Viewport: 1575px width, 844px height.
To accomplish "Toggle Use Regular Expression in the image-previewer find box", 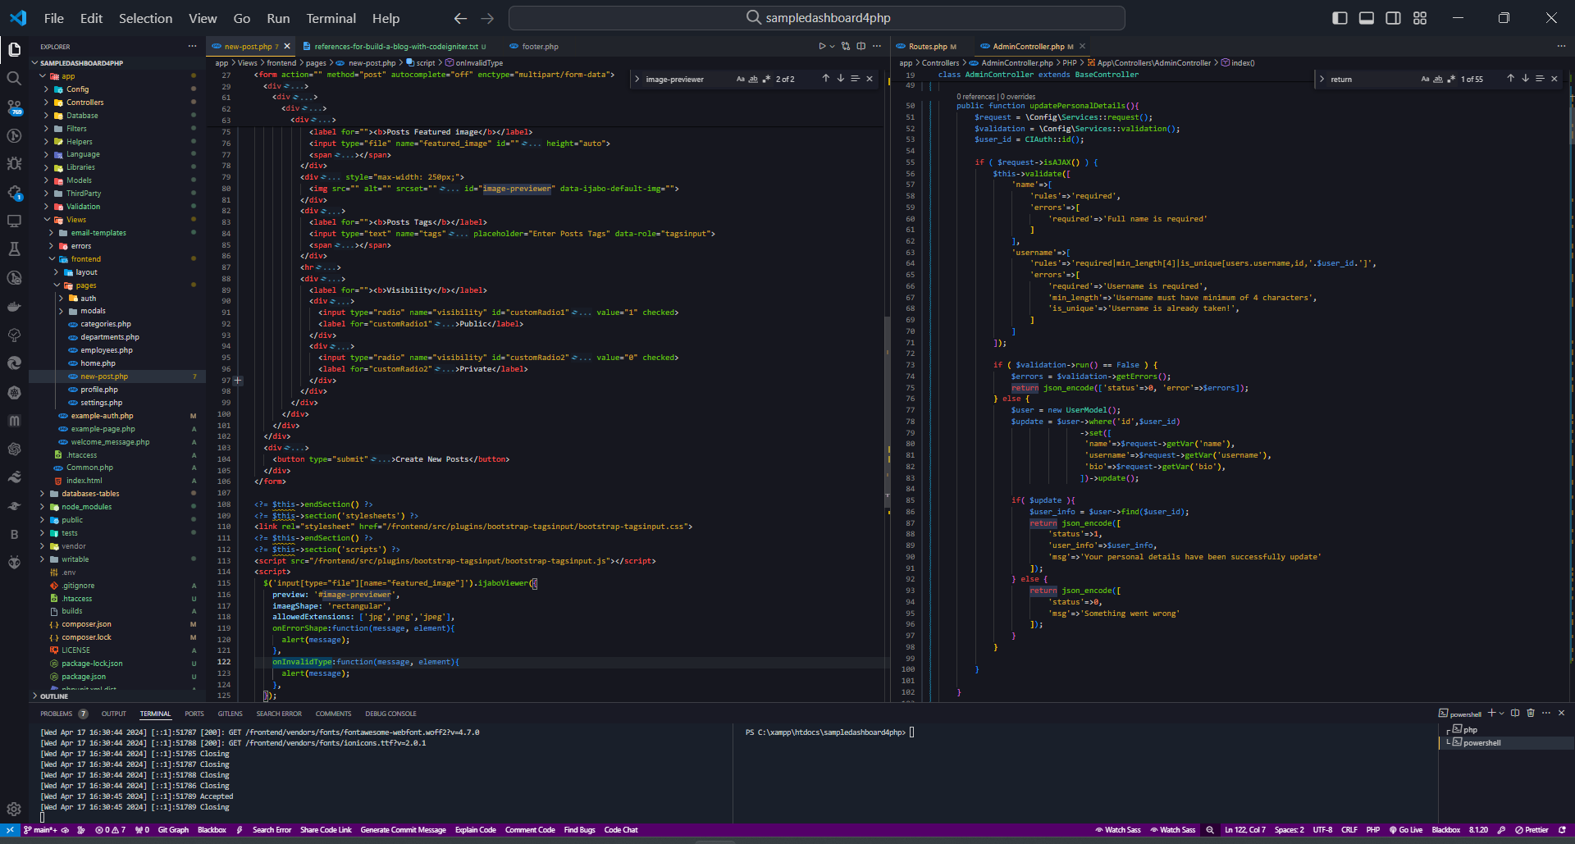I will point(766,79).
